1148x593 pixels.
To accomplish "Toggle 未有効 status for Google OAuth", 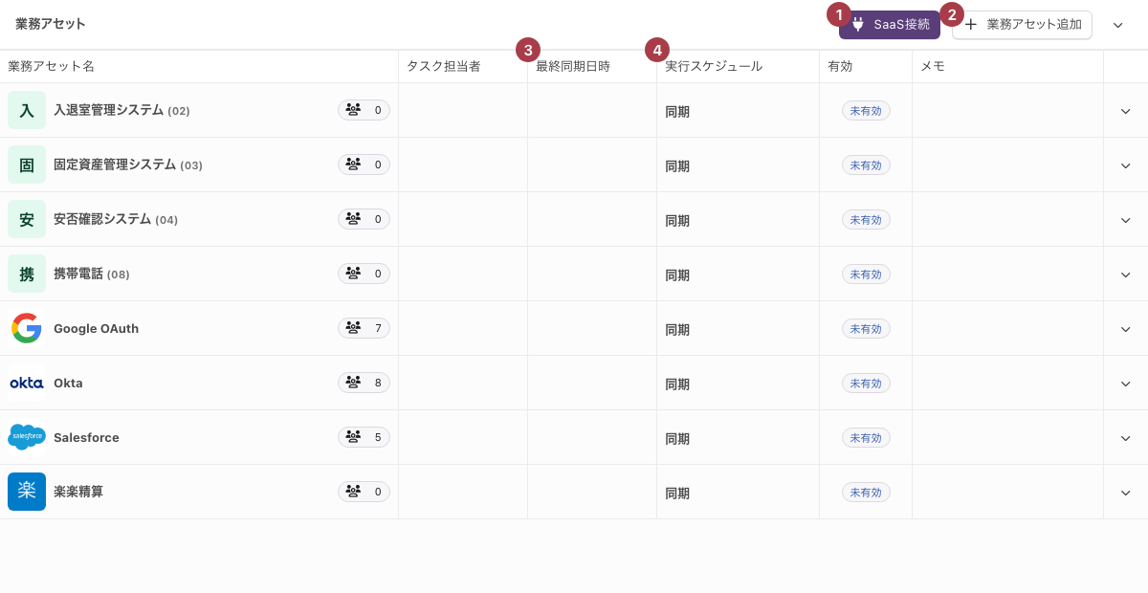I will [866, 329].
